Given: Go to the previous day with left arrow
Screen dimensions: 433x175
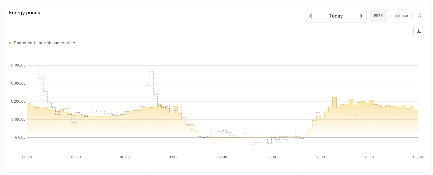Looking at the screenshot, I should (x=312, y=16).
